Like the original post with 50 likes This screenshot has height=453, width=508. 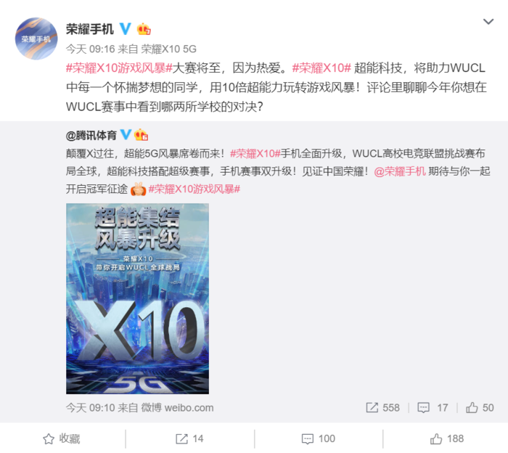[x=480, y=408]
